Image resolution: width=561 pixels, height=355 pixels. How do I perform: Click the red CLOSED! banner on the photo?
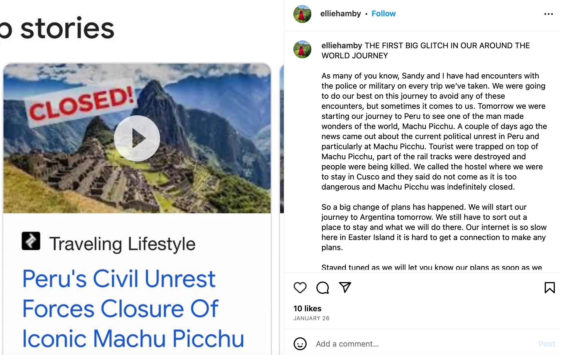(x=81, y=104)
